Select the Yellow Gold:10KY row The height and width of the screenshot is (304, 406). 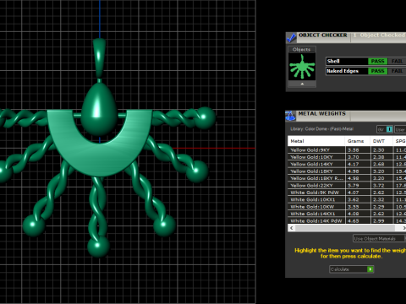coord(347,157)
